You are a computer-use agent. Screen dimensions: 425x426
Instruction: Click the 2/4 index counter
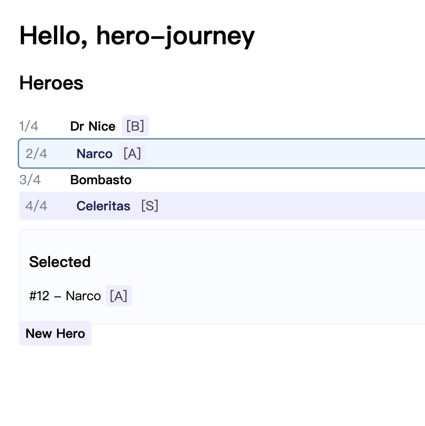coord(36,154)
